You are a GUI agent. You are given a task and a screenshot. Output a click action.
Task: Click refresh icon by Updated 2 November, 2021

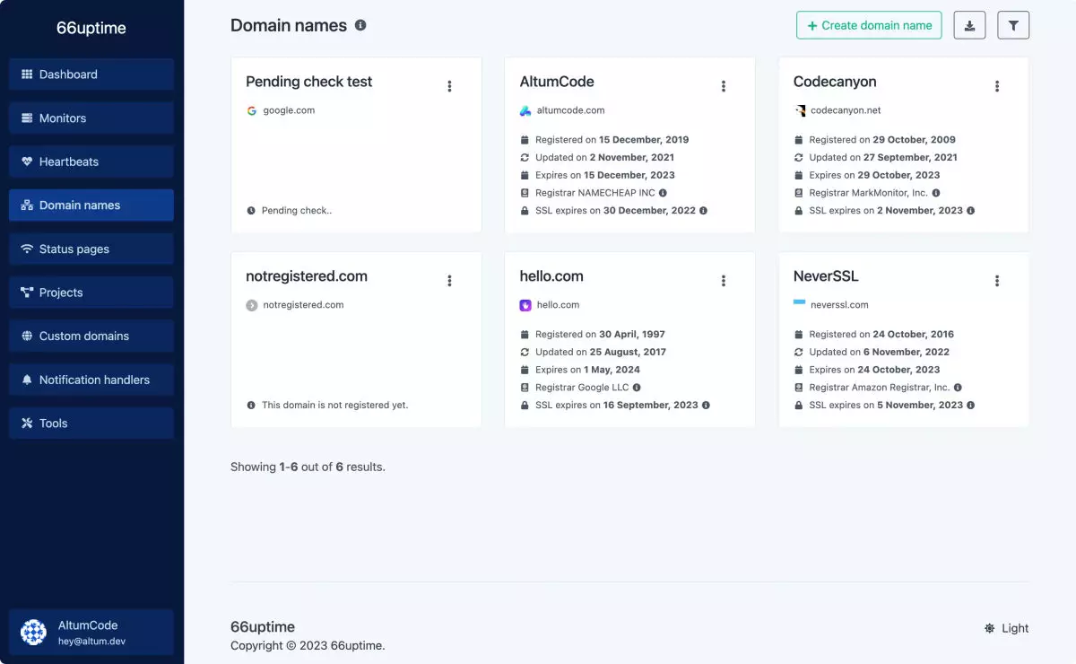click(525, 158)
